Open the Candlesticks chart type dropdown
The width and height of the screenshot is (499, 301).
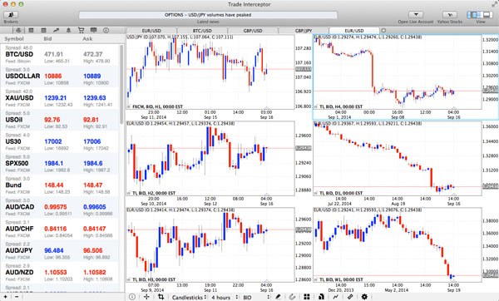(x=190, y=297)
